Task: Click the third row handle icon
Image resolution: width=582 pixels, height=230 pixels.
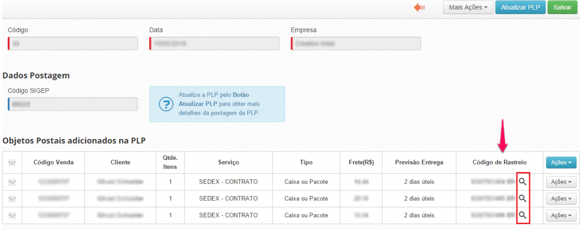Action: (x=13, y=215)
